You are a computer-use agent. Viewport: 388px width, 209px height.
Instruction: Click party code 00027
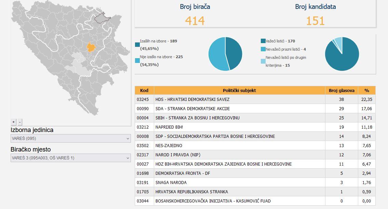click(x=143, y=164)
